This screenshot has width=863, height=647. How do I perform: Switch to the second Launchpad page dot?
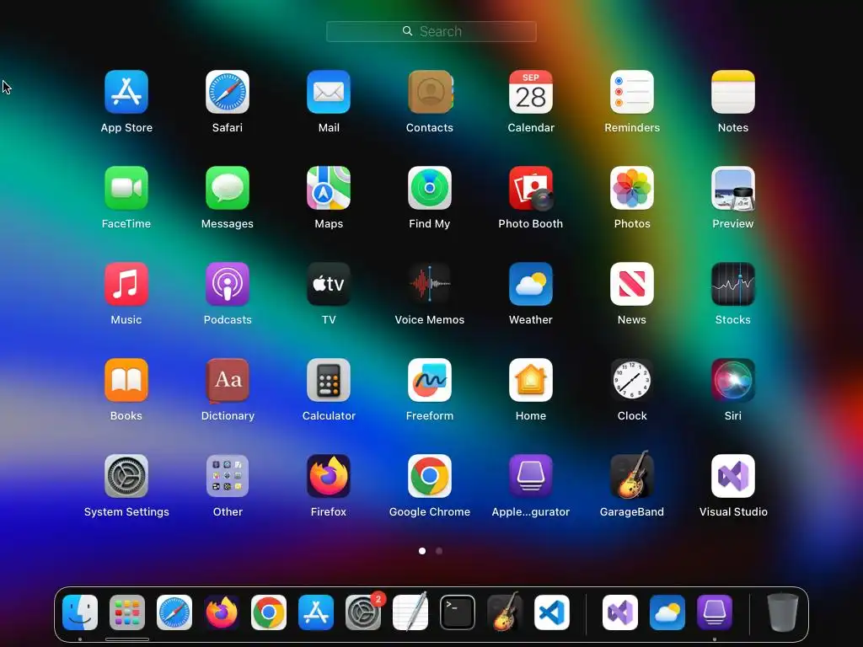tap(438, 551)
